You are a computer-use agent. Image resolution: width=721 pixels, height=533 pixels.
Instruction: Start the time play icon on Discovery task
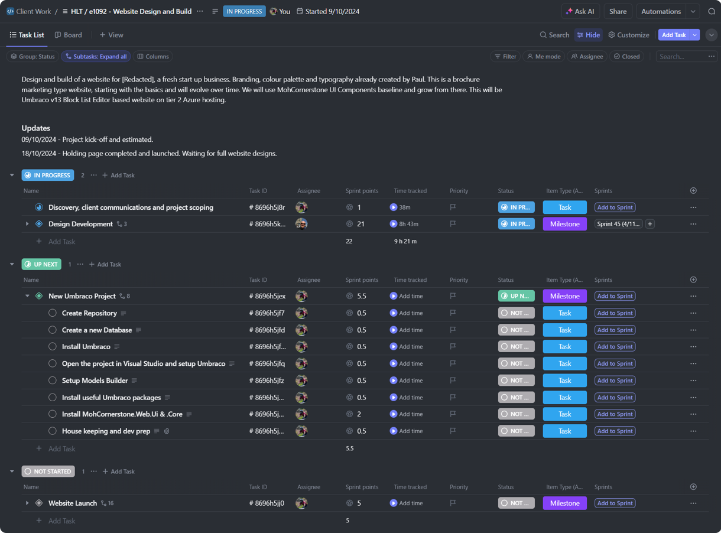393,207
